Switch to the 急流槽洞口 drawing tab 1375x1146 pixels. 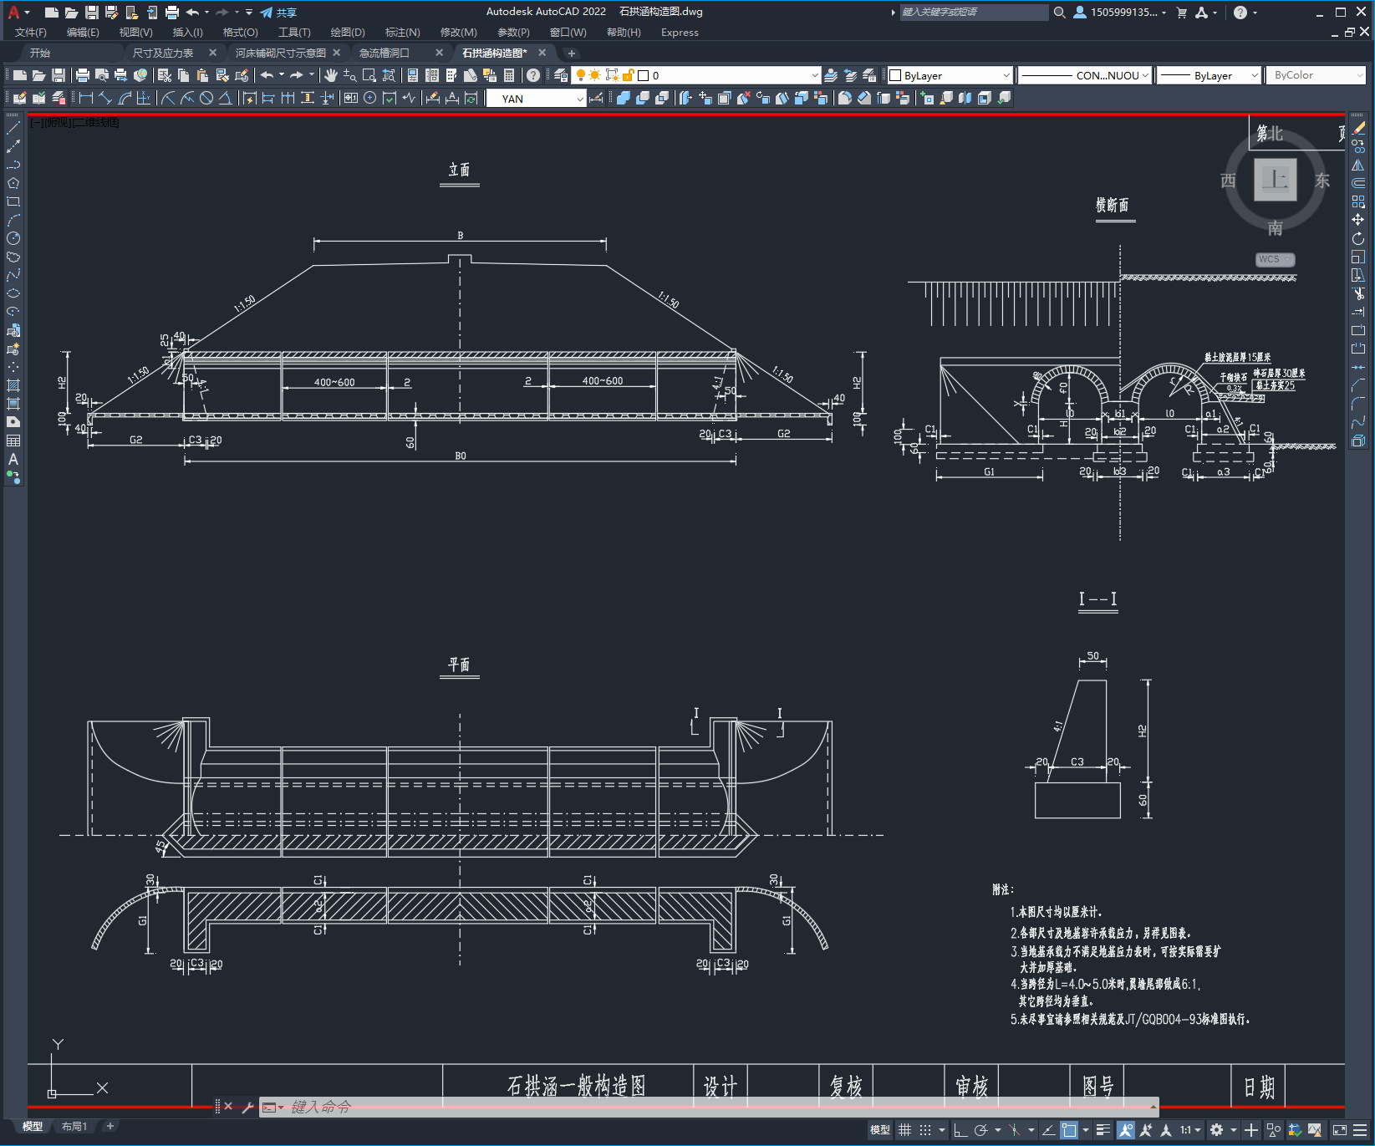(x=384, y=53)
